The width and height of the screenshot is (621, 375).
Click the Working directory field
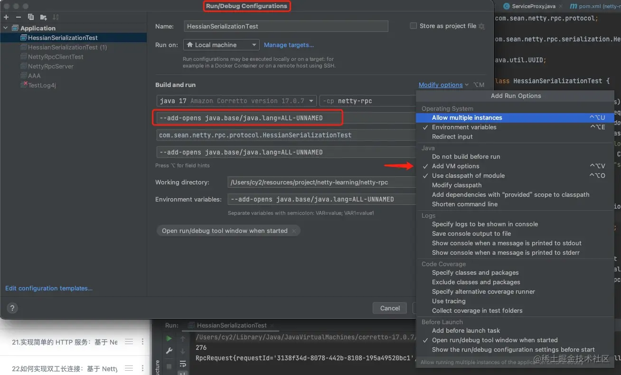point(322,182)
